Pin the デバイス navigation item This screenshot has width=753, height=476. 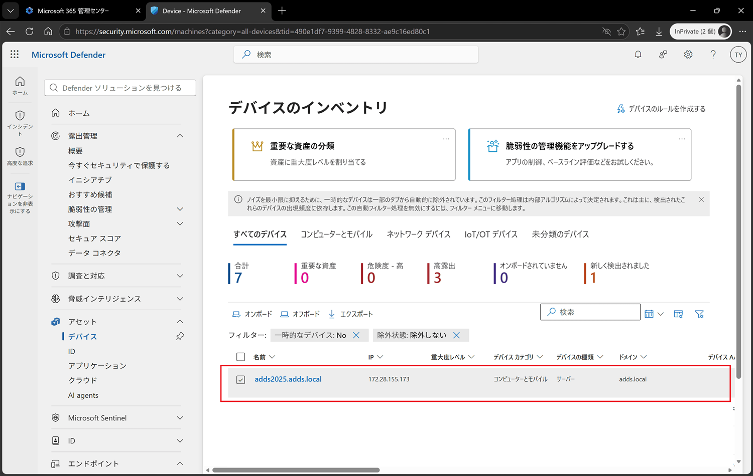click(x=180, y=336)
